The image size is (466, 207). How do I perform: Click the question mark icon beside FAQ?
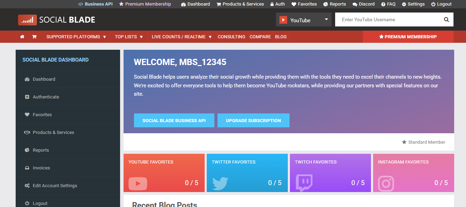coord(383,4)
